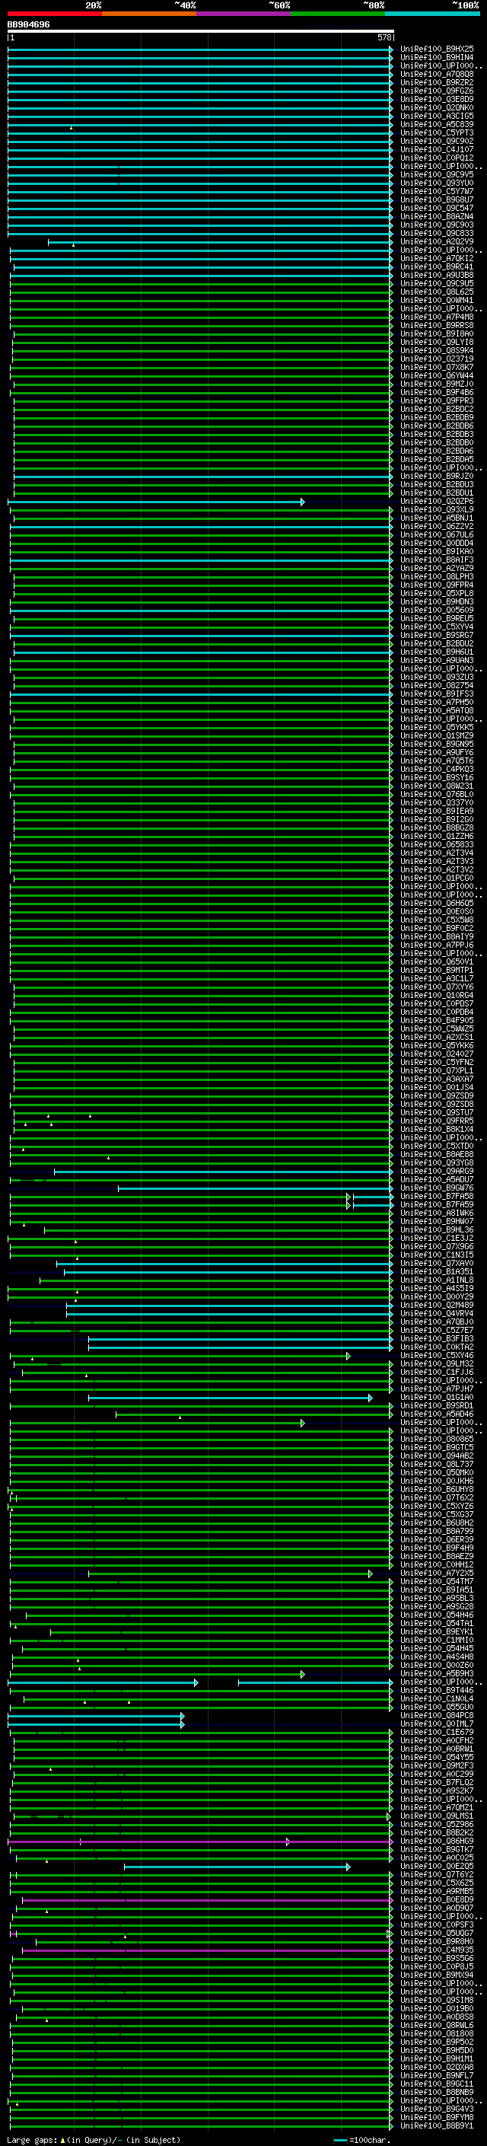Screen dimensions: 487x2146
Task: Click the UniRef100_Q9ARG9 label
Action: pos(437,1172)
